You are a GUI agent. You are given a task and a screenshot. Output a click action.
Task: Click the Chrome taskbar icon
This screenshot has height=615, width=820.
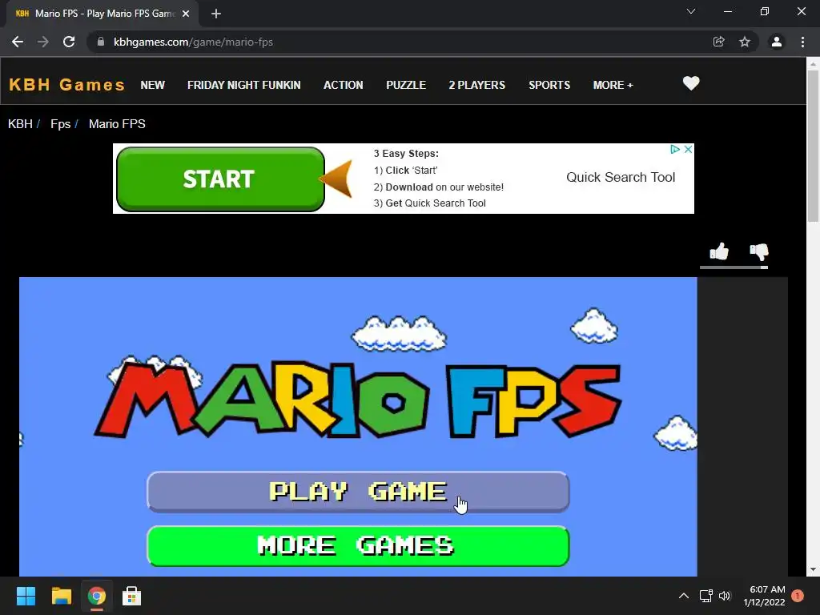coord(96,596)
